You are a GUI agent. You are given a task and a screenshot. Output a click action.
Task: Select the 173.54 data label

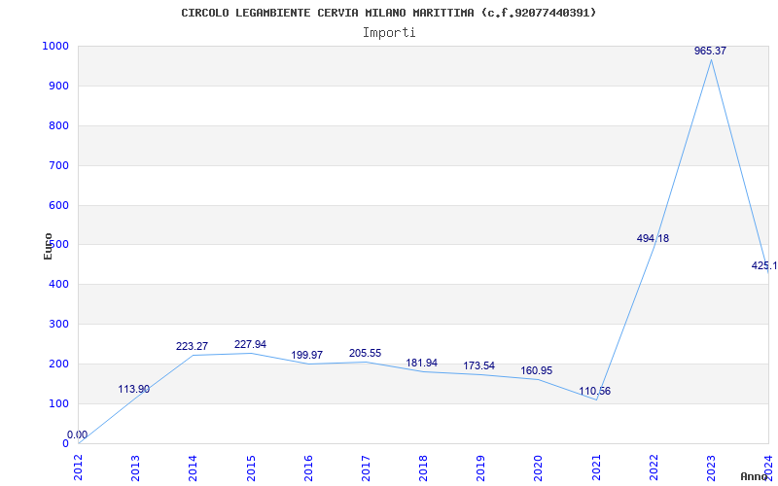479,366
